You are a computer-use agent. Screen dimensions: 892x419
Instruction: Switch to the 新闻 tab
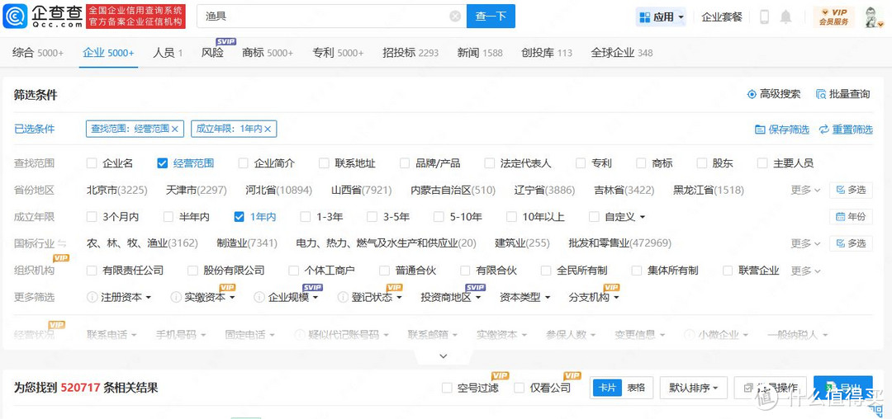pos(480,53)
